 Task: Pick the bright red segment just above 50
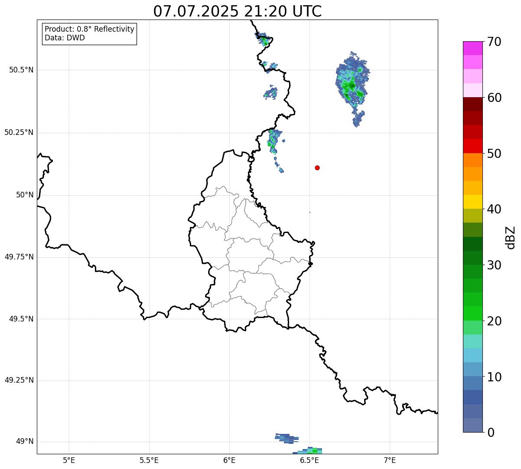pos(472,146)
